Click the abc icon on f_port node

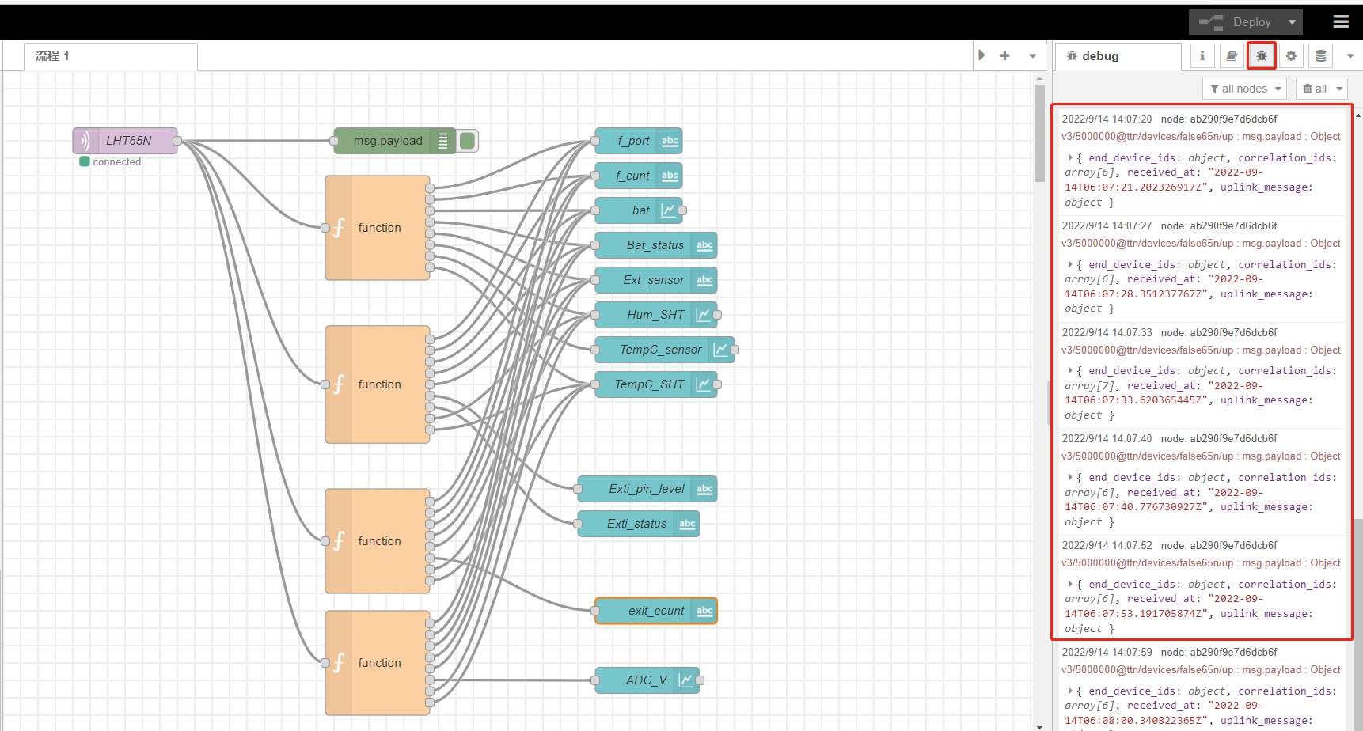click(x=670, y=141)
